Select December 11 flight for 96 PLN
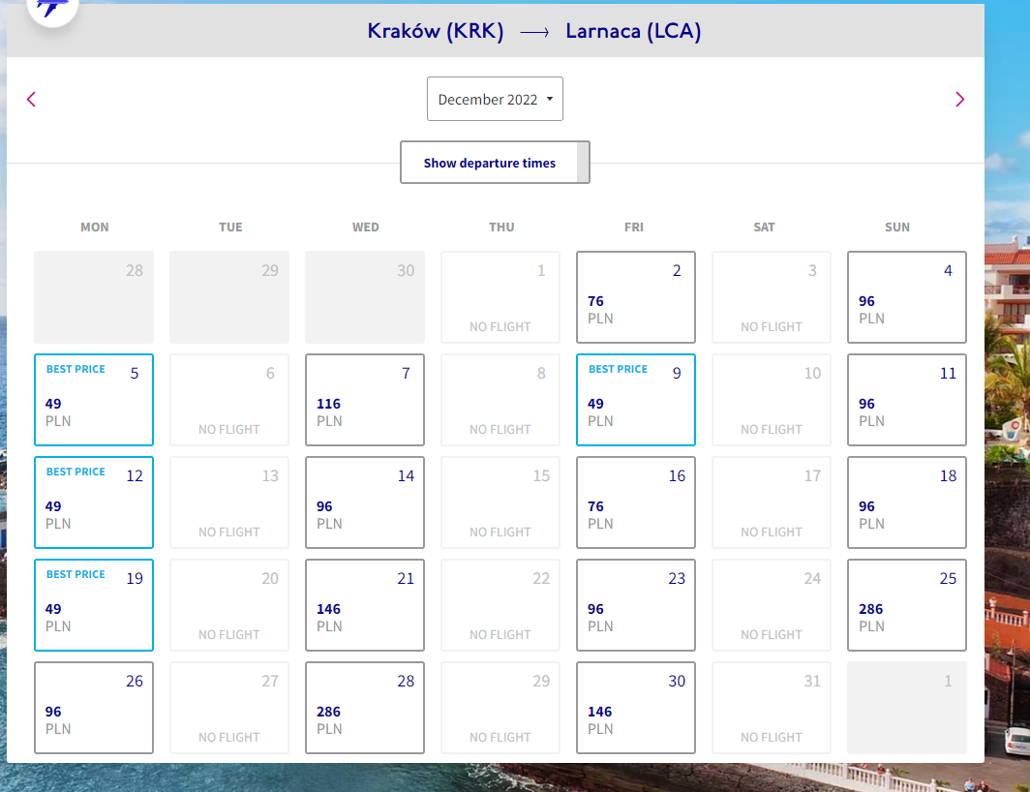Image resolution: width=1030 pixels, height=792 pixels. 906,400
